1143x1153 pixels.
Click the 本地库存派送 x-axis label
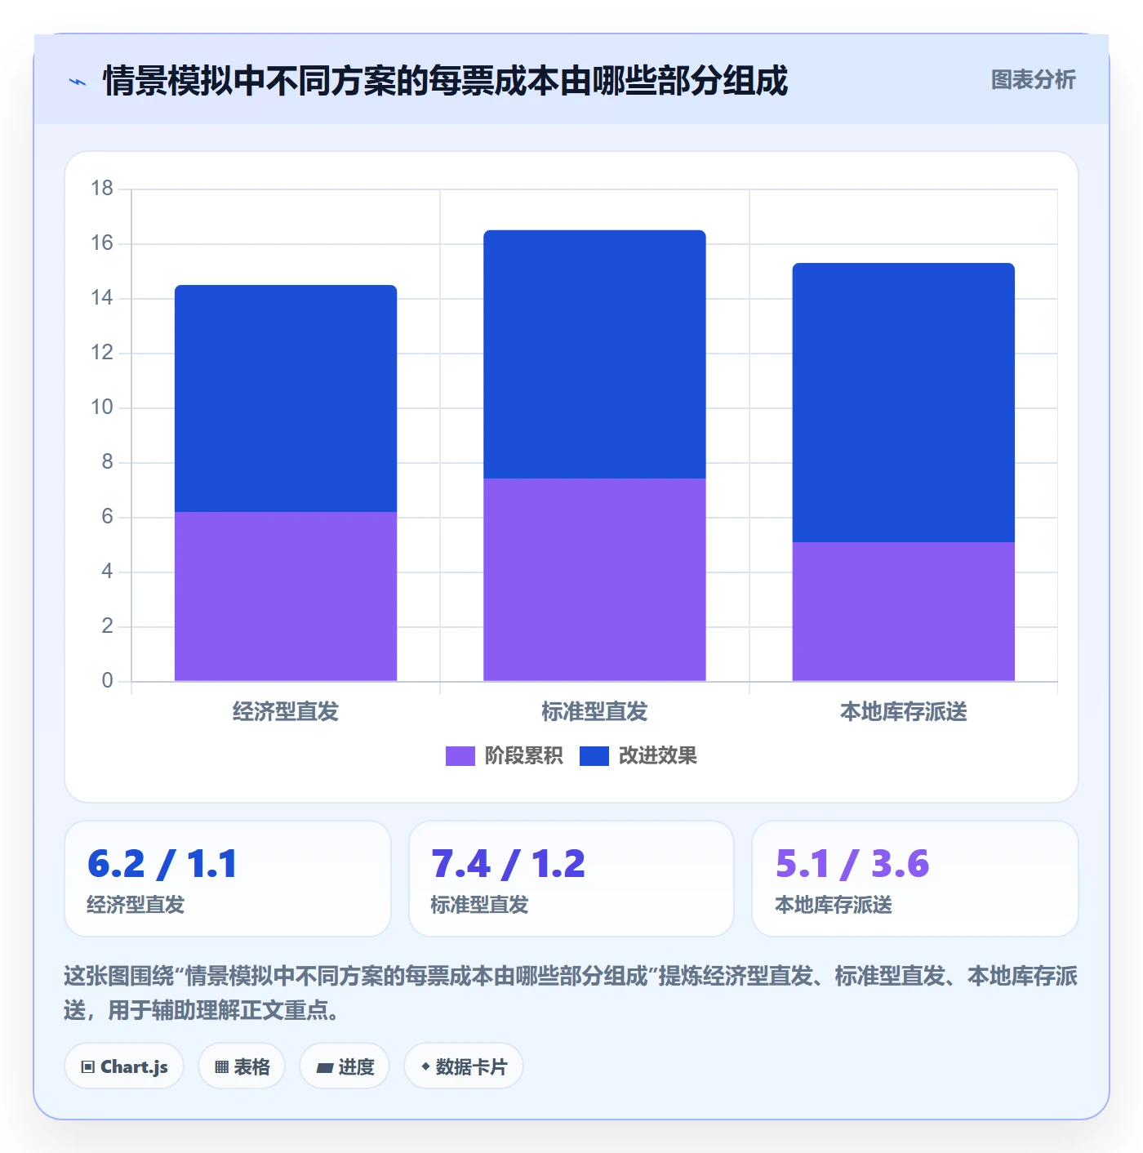[904, 712]
